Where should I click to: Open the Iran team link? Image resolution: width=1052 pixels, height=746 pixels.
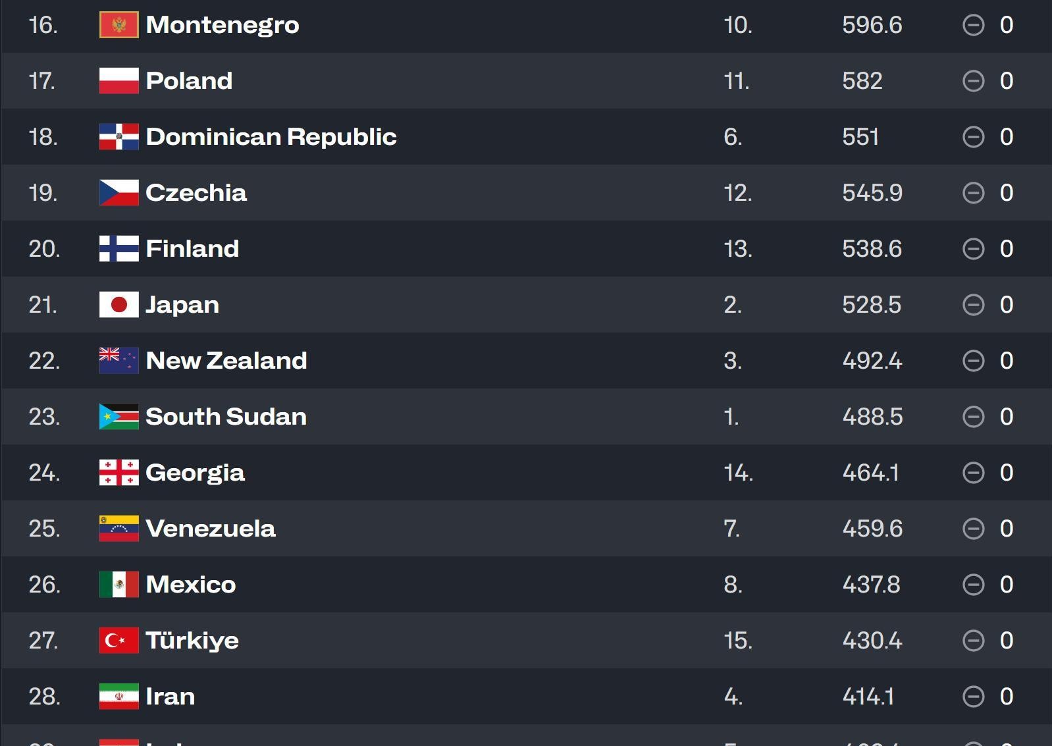(x=171, y=697)
